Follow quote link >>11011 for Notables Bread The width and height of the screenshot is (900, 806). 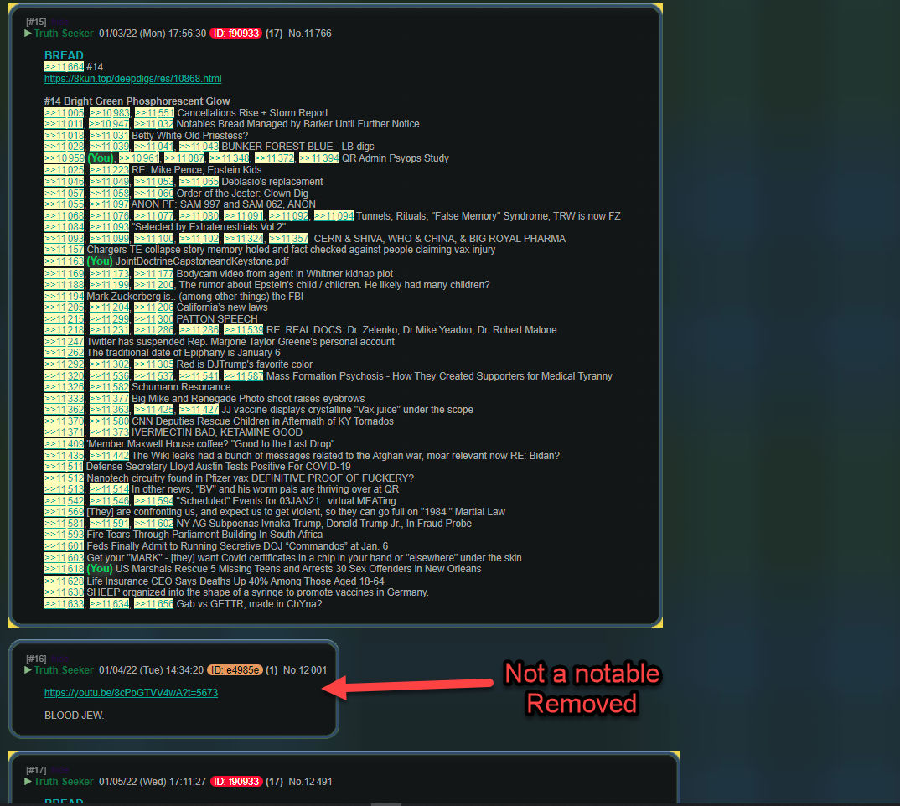[x=65, y=124]
